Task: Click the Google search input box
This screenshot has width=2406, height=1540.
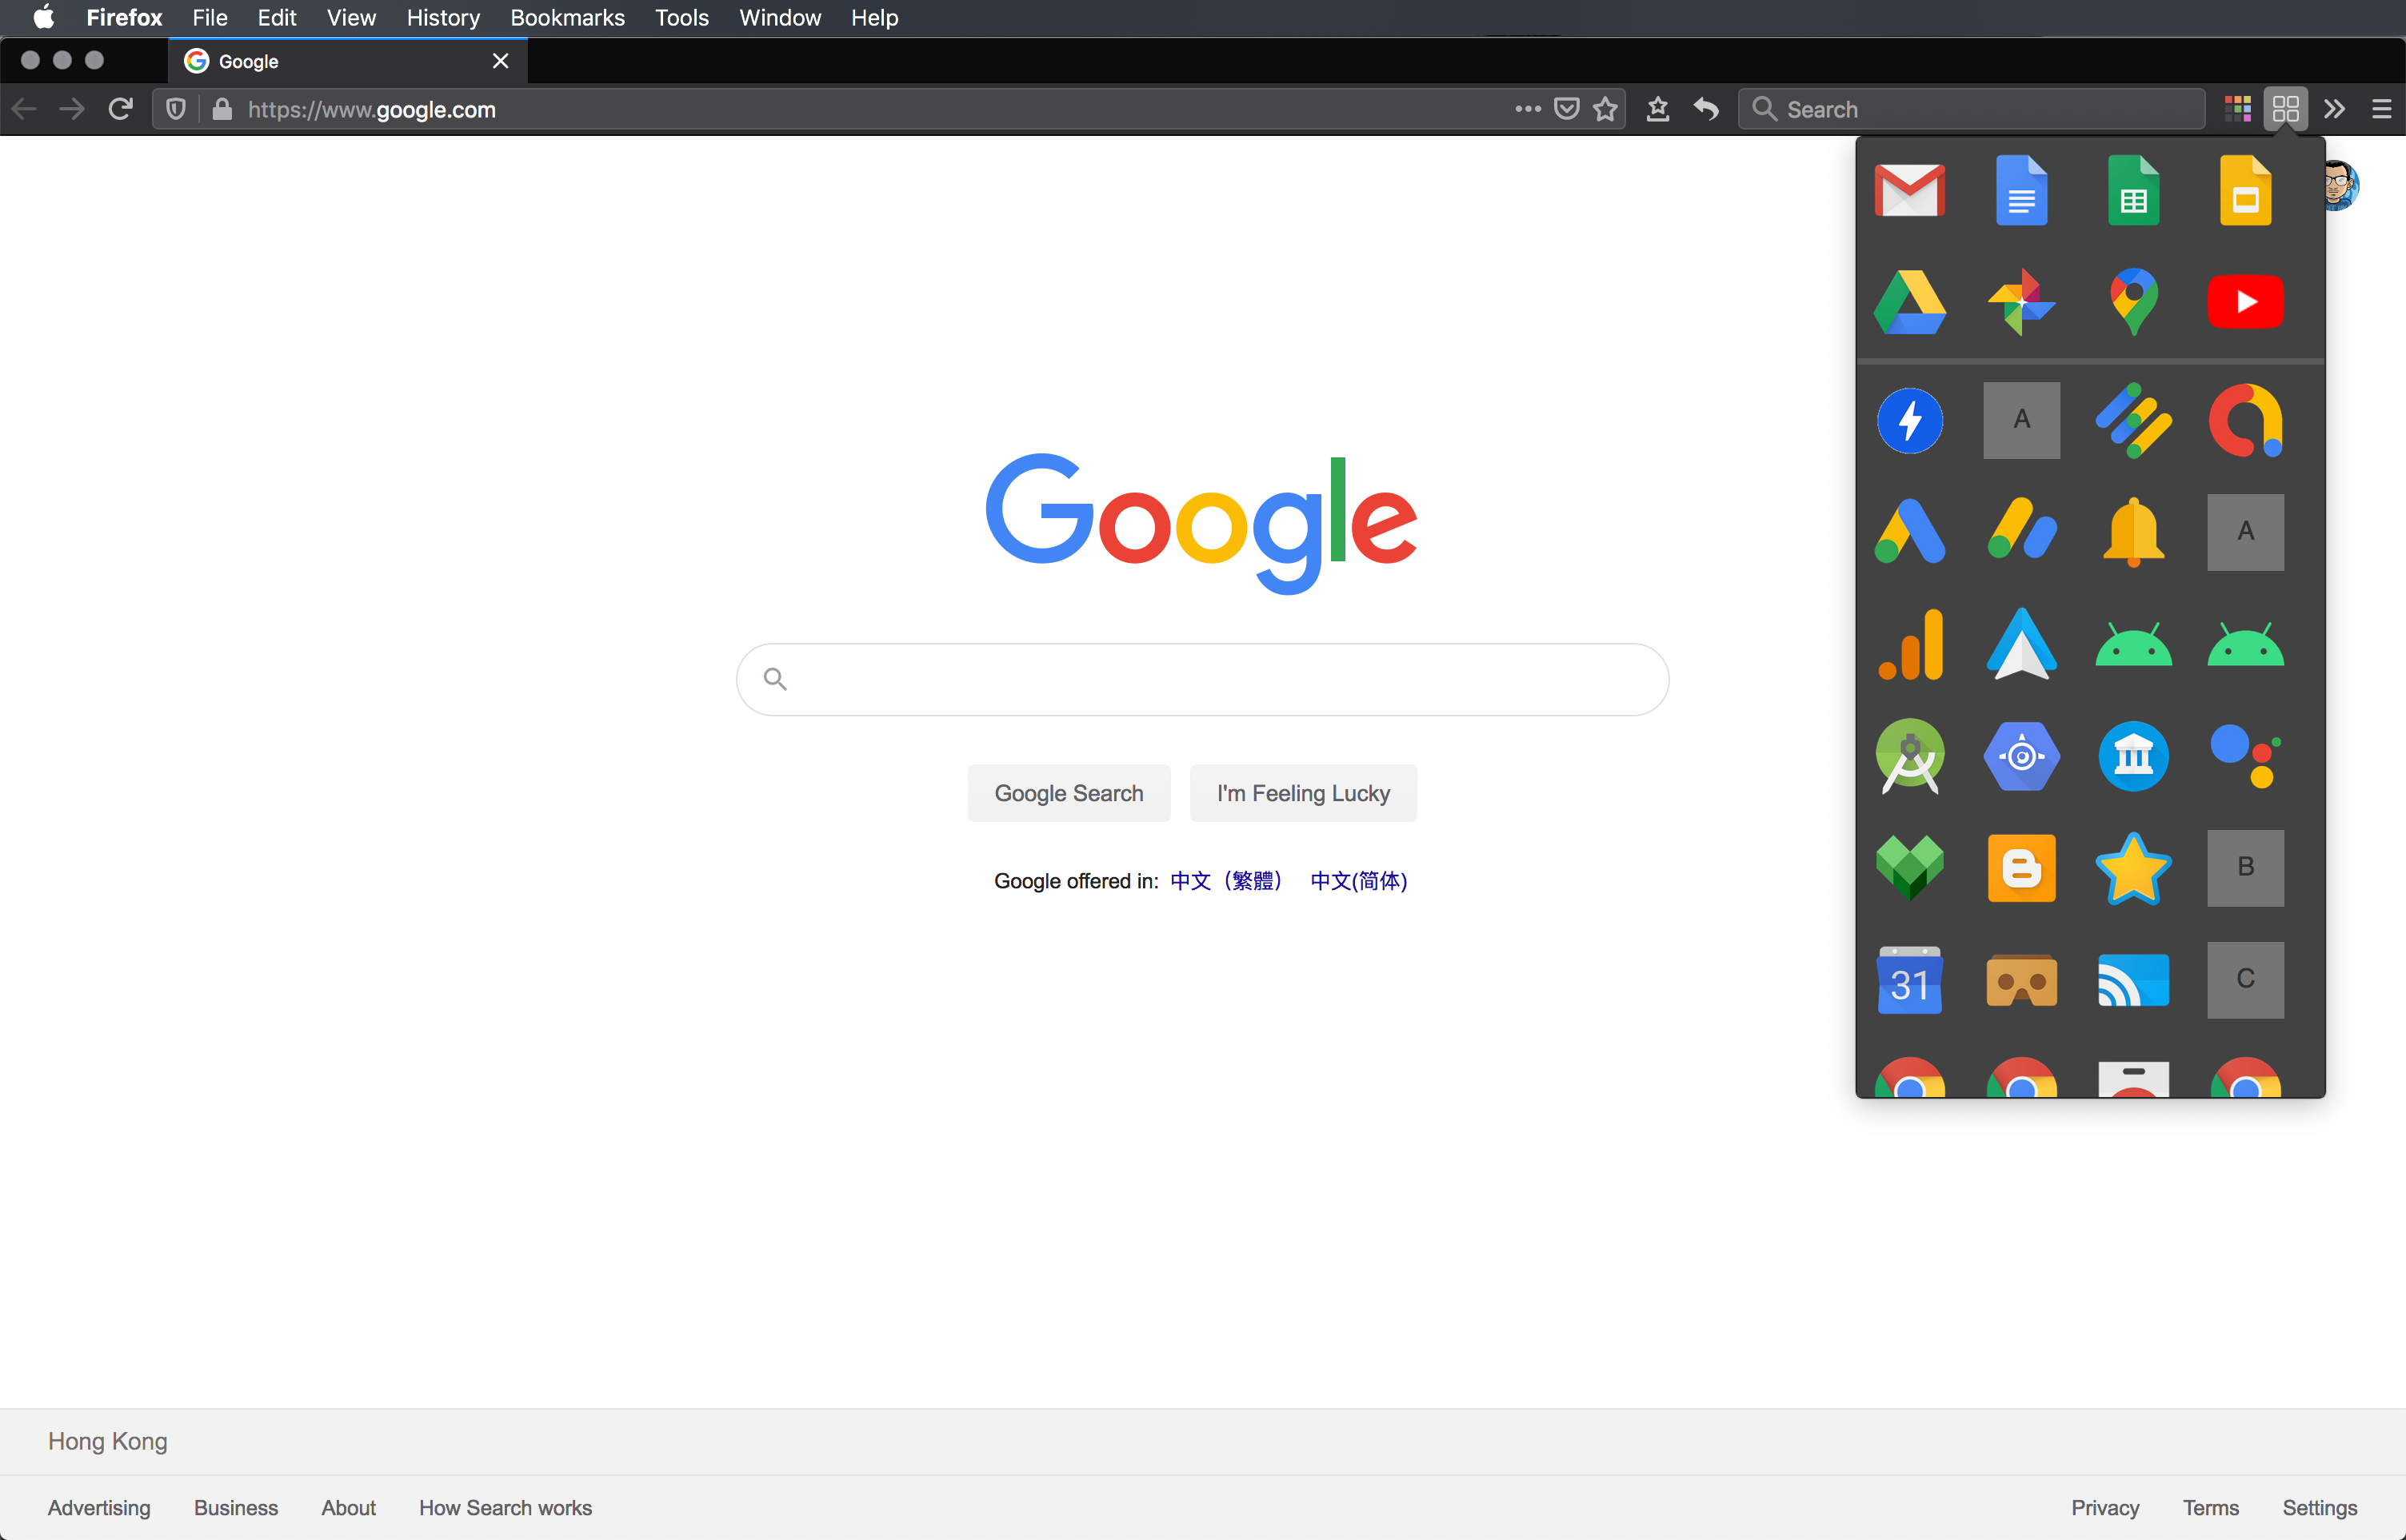Action: pos(1201,680)
